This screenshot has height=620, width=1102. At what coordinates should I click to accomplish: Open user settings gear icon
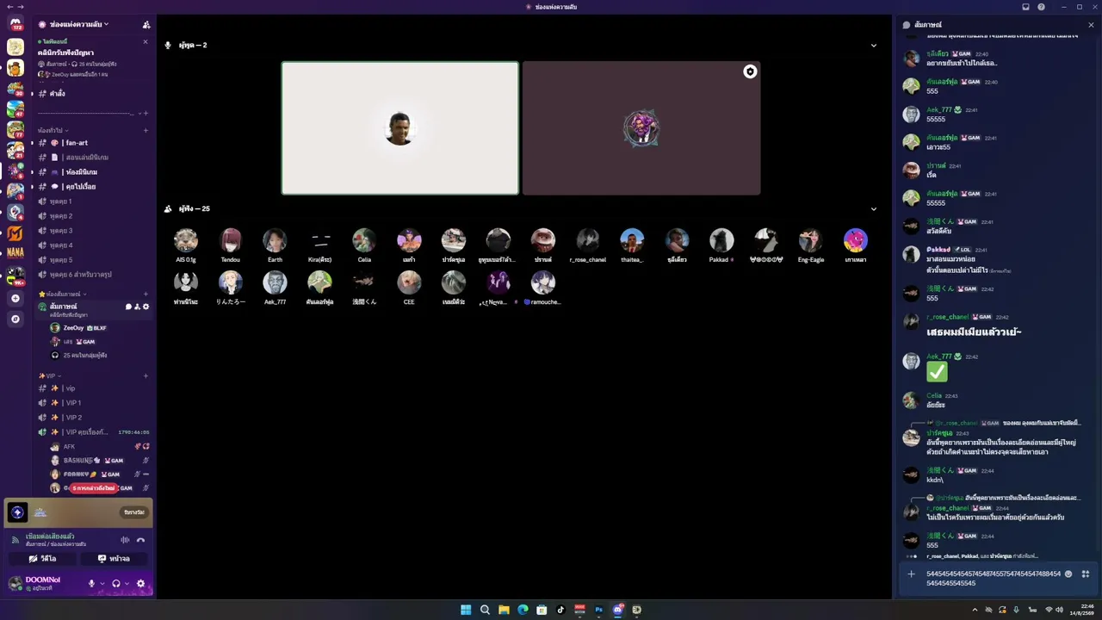click(141, 583)
